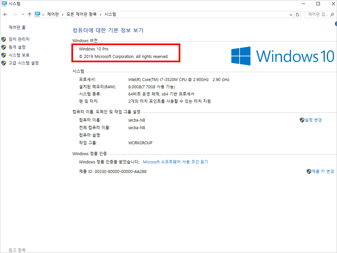
Task: Select 제어판 breadcrumb
Action: (53, 14)
